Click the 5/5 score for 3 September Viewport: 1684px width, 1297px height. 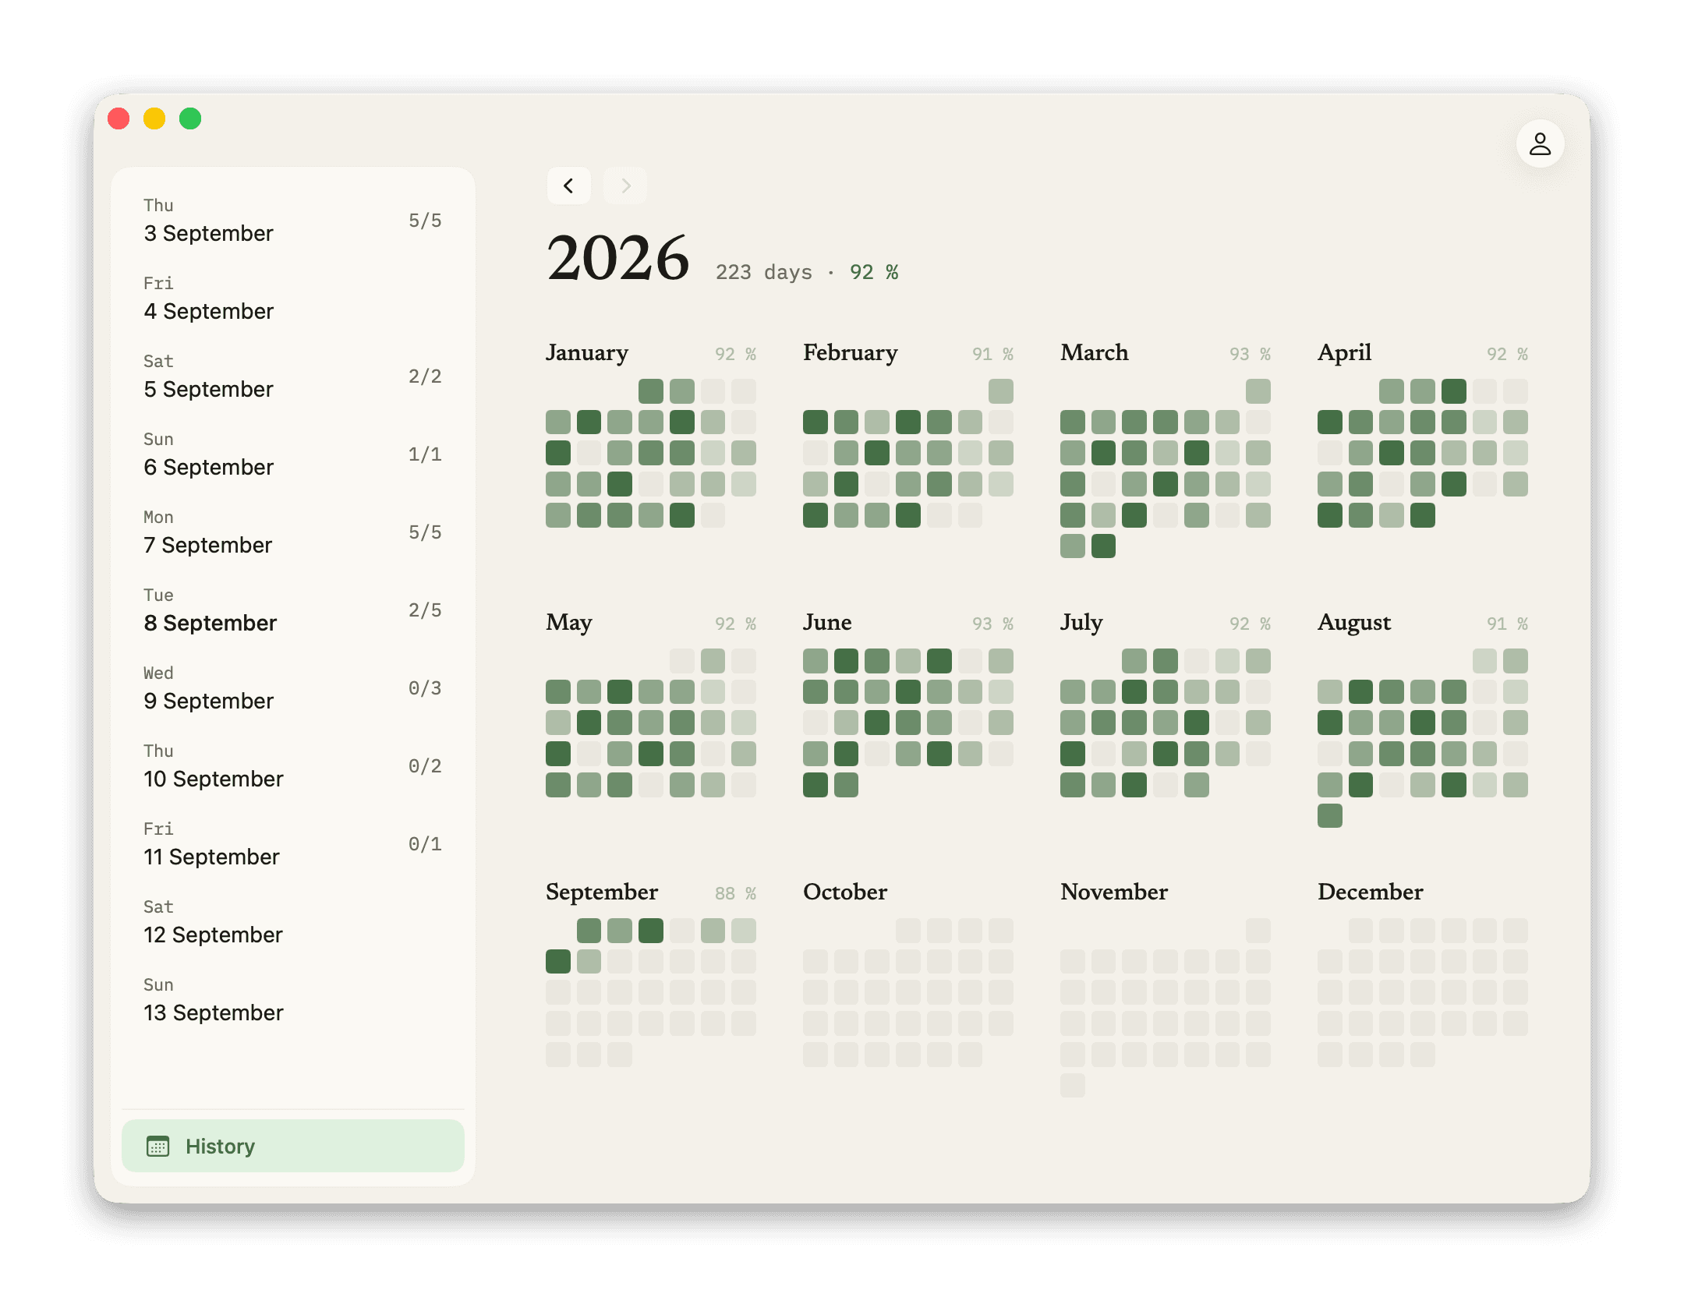coord(425,221)
